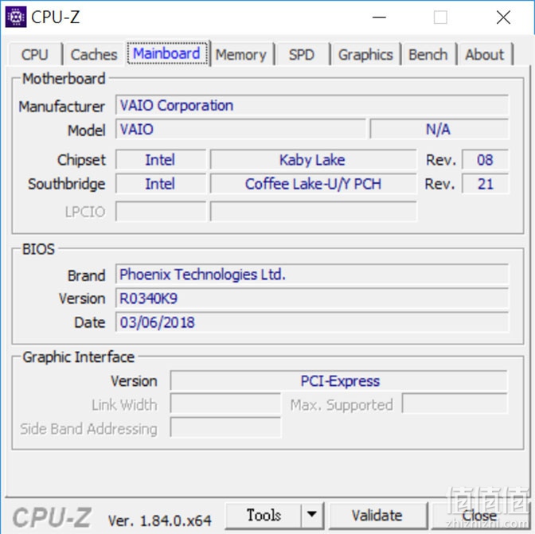Select the Kaby Lake chipset value
The height and width of the screenshot is (534, 535).
(x=313, y=160)
